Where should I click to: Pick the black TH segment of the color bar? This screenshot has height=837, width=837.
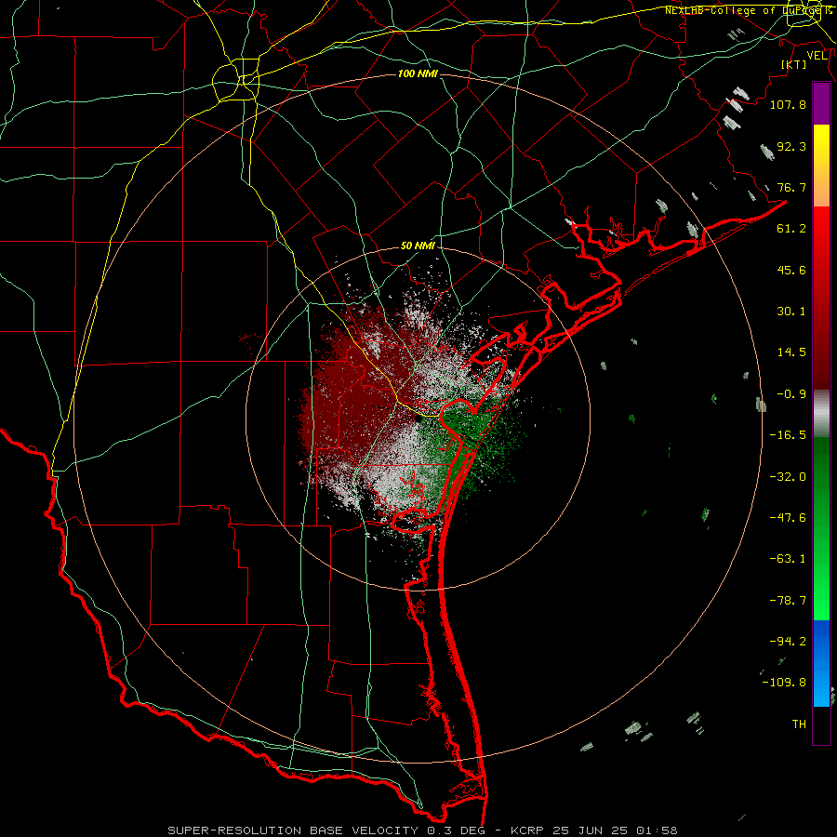click(x=821, y=724)
